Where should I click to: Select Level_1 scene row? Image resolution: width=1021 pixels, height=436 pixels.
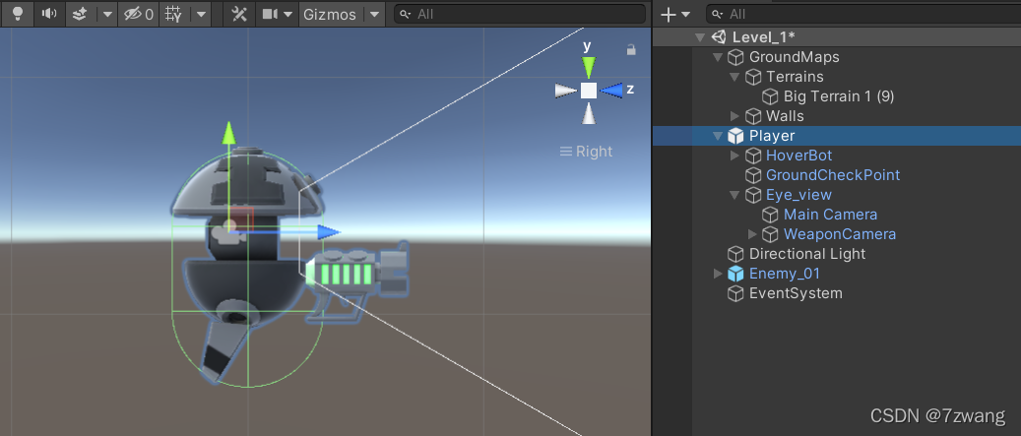[x=837, y=37]
